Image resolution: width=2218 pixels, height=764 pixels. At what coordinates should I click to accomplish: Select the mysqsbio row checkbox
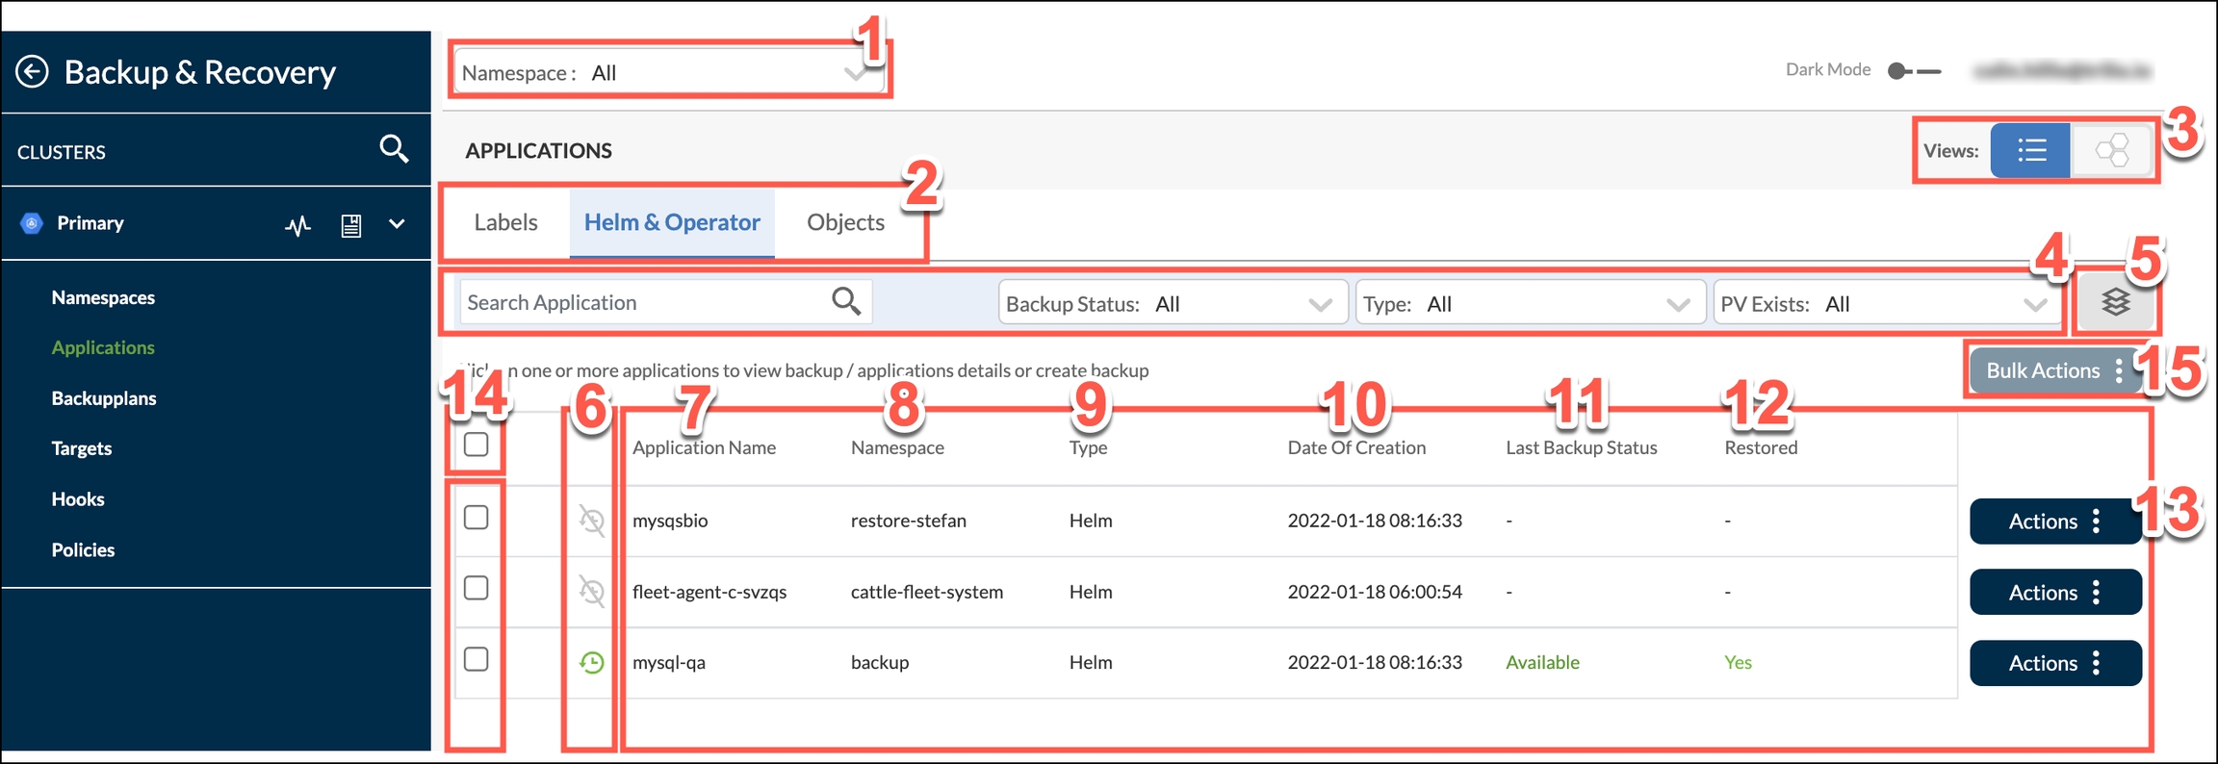pos(476,518)
